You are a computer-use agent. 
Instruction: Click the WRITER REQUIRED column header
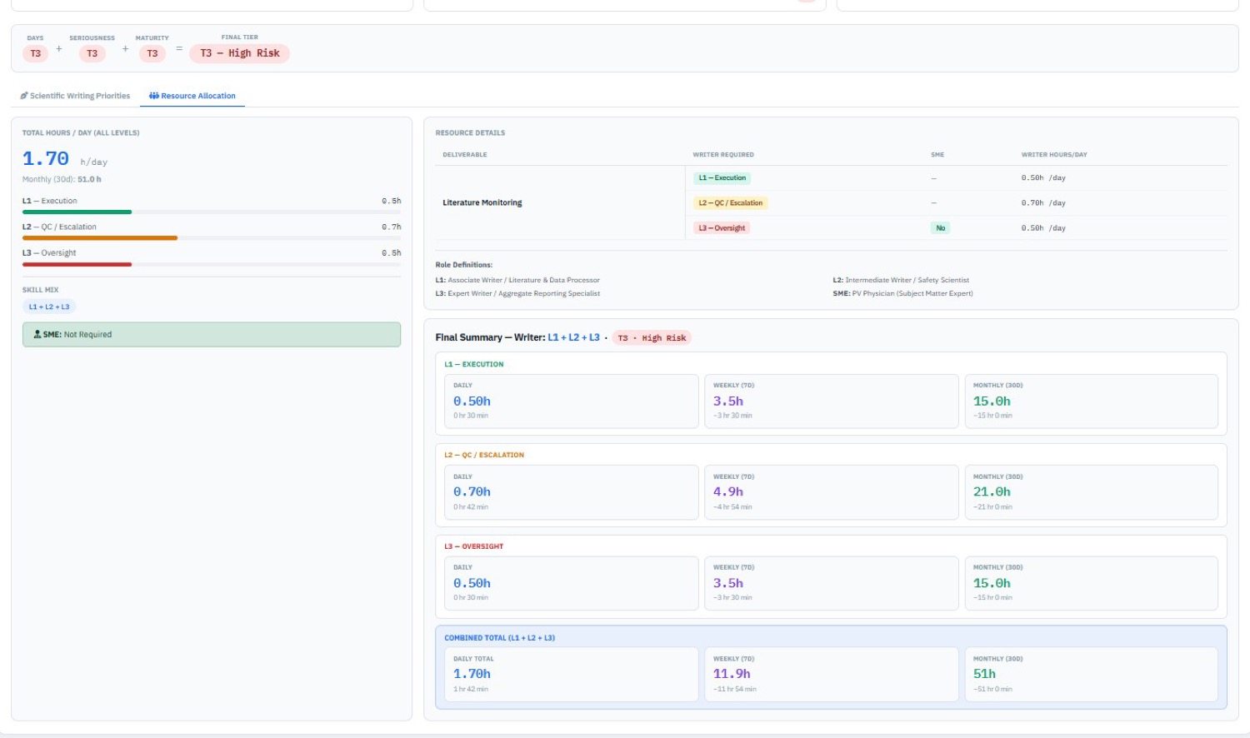click(x=723, y=155)
